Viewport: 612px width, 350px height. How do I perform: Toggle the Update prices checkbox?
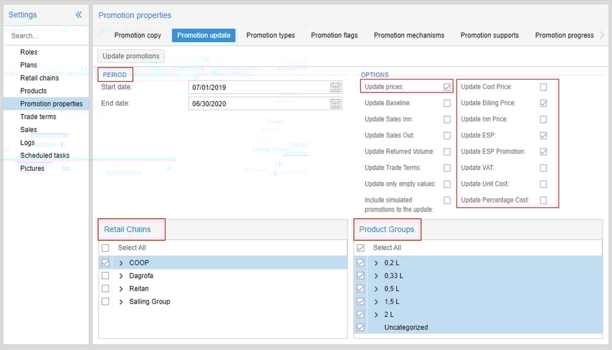tap(447, 87)
